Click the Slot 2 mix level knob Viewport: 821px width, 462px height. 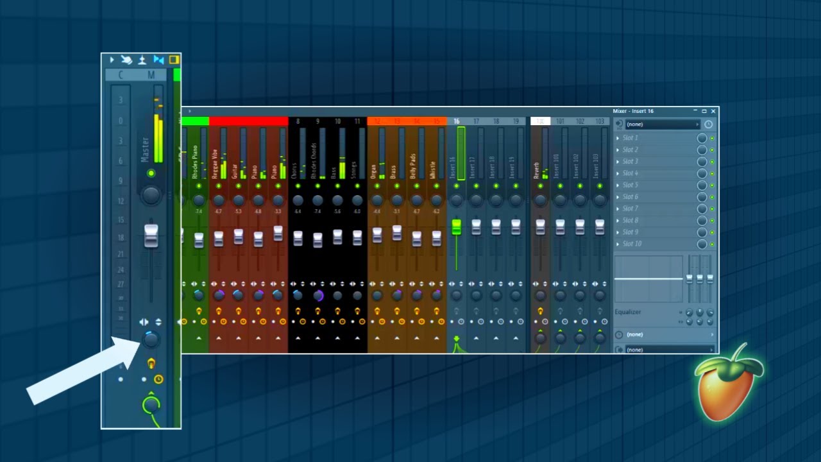click(702, 150)
